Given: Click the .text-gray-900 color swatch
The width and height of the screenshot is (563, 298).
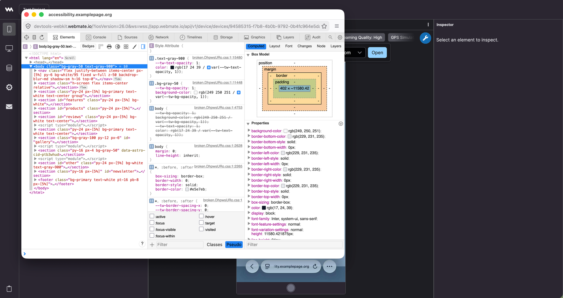Looking at the screenshot, I should coord(172,67).
